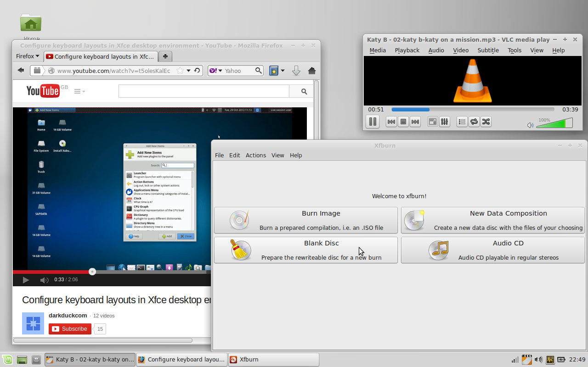Click the VLC cone tray icon

click(527, 360)
